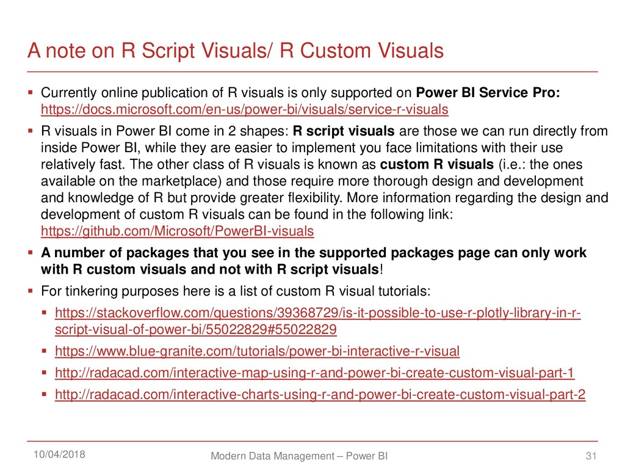Image resolution: width=625 pixels, height=469 pixels.
Task: Open the stackoverflow.com plotly library question link
Action: click(317, 321)
